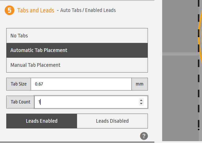Click into the Tab Size value field

click(x=81, y=84)
